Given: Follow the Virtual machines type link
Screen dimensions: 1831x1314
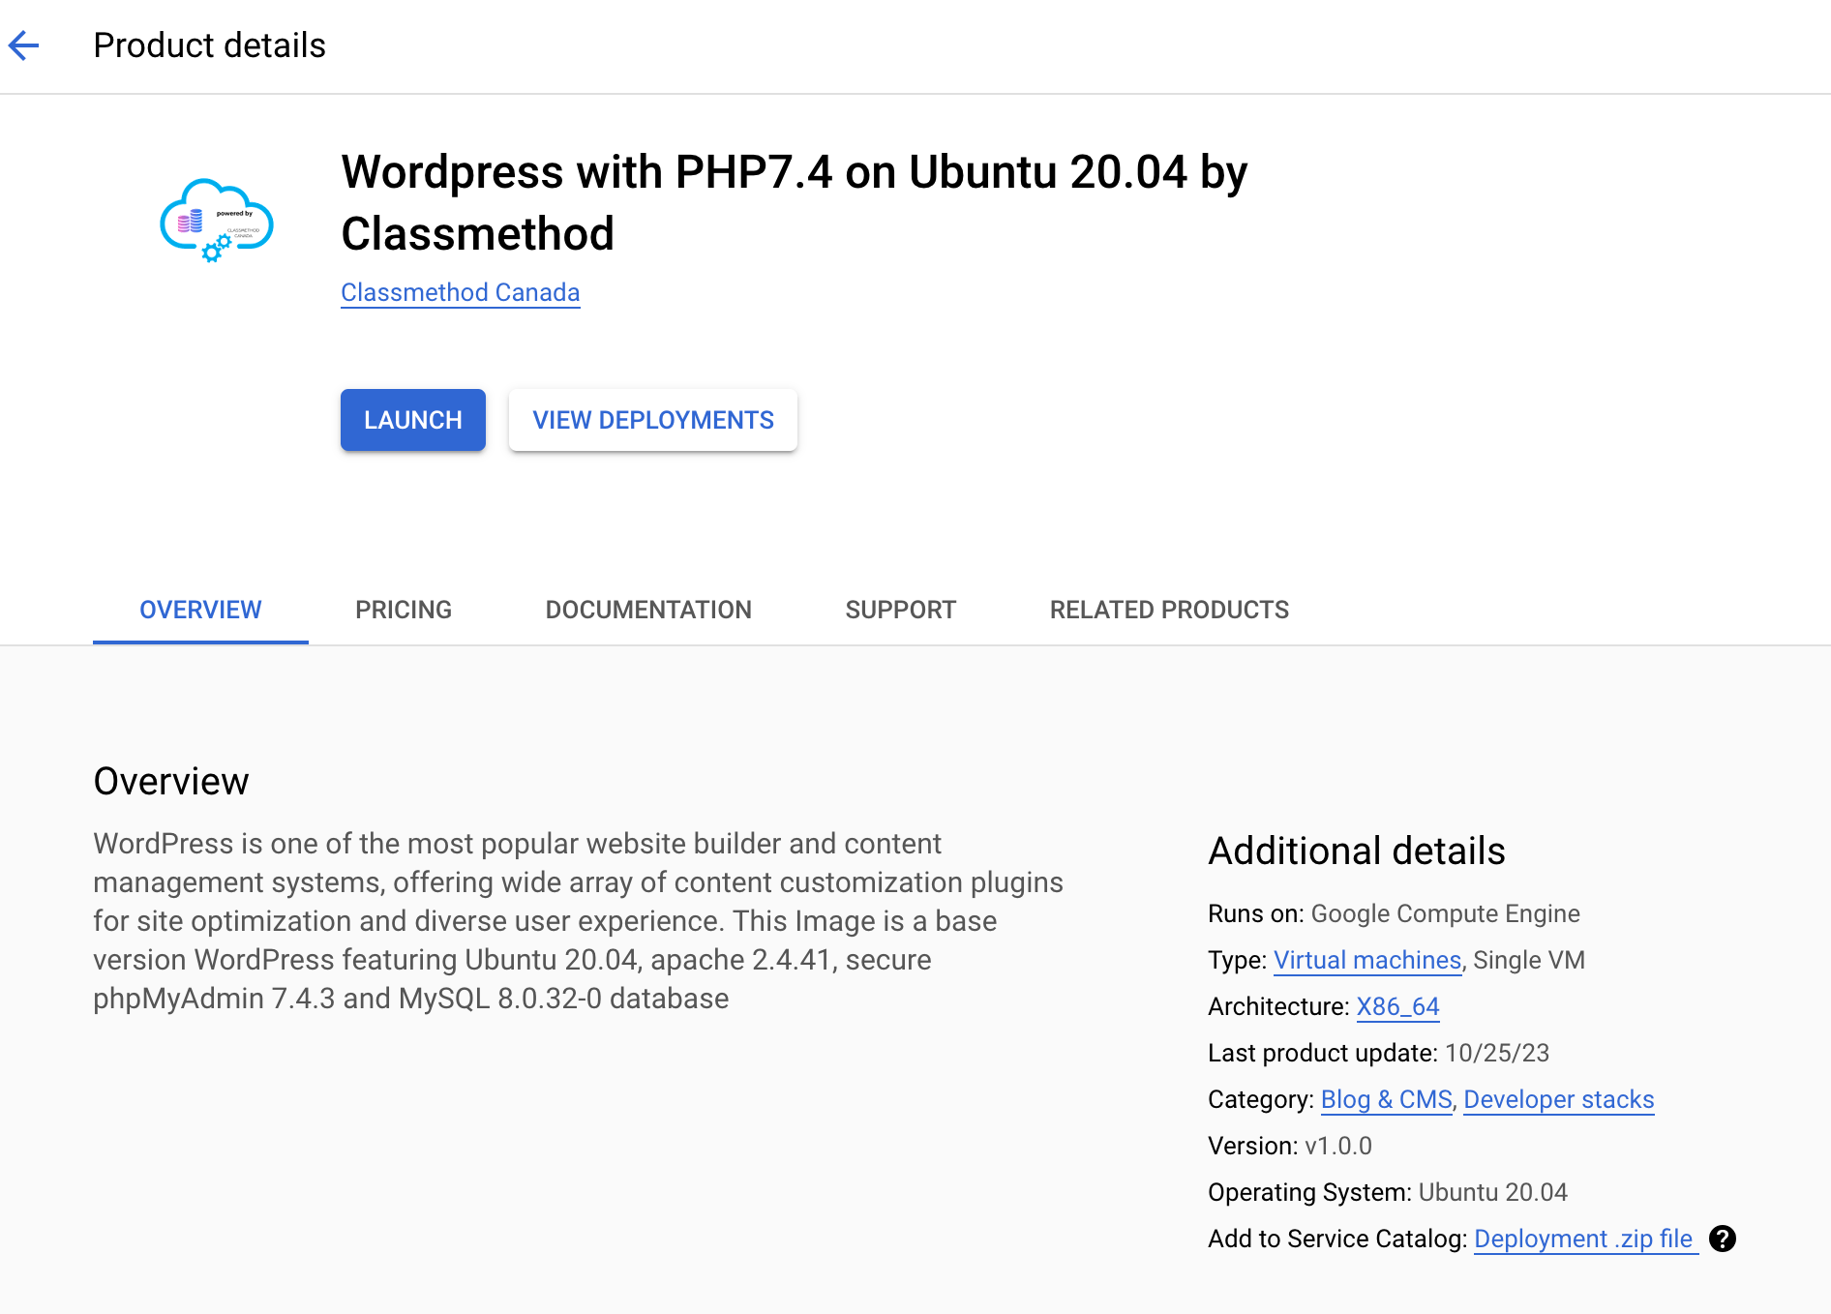Looking at the screenshot, I should click(1366, 960).
